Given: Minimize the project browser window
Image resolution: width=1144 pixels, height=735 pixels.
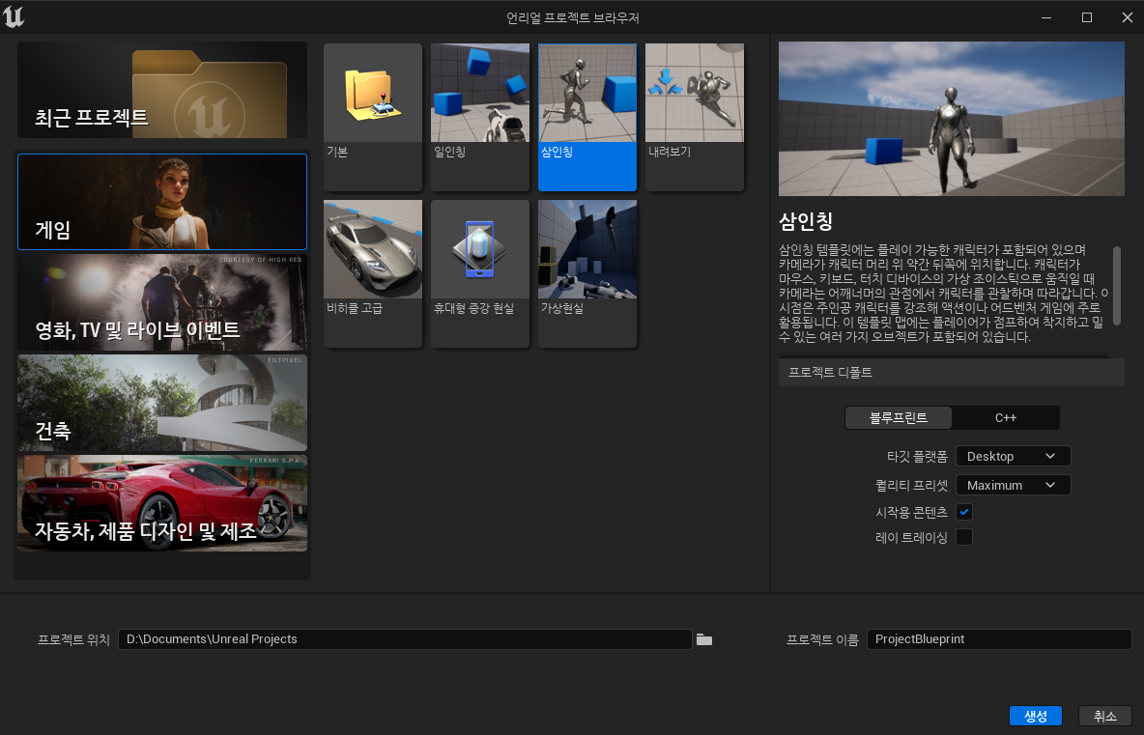Looking at the screenshot, I should coord(1046,17).
